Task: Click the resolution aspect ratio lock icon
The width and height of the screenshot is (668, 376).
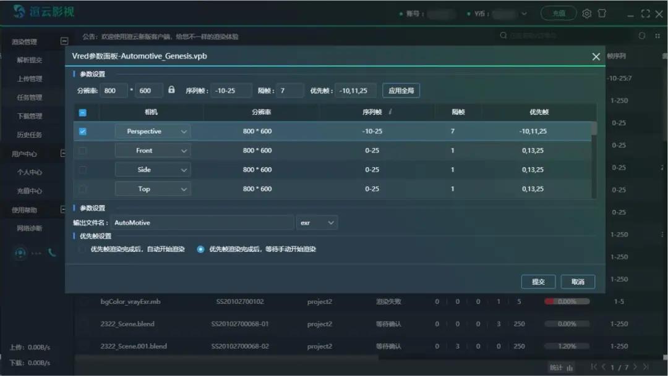Action: point(171,90)
